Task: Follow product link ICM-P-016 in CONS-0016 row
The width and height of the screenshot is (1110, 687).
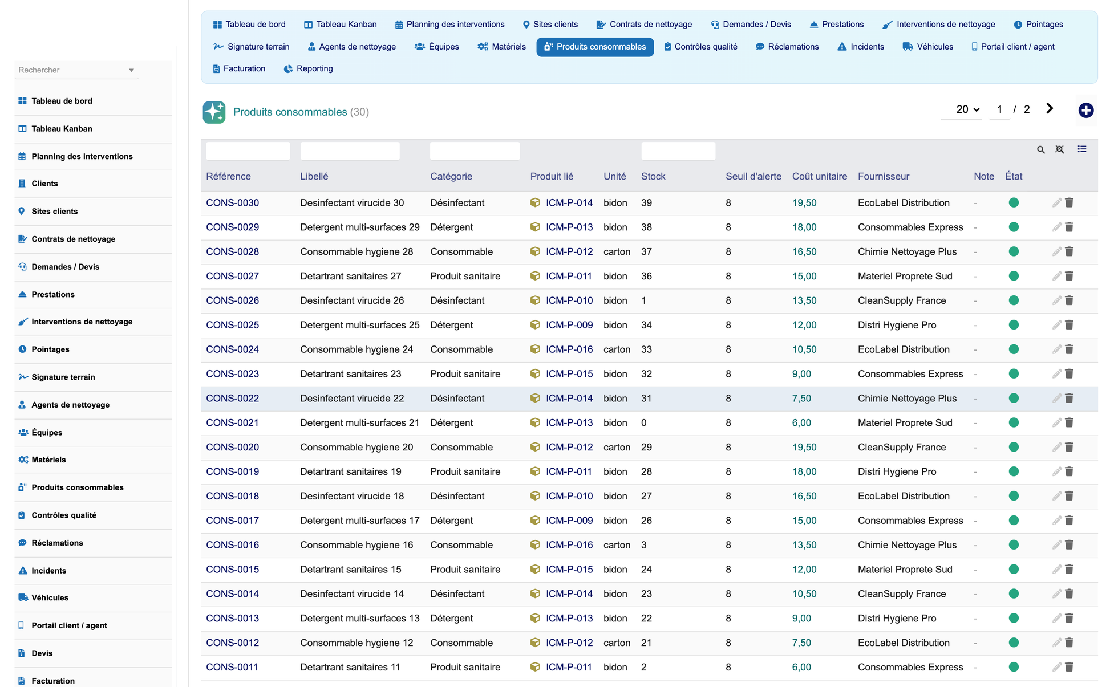Action: click(x=569, y=544)
